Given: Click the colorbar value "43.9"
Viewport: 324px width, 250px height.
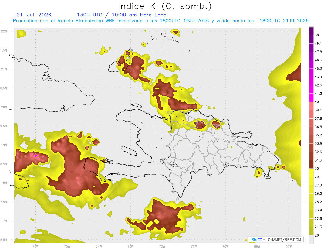Looking at the screenshot, I should pyautogui.click(x=318, y=77).
